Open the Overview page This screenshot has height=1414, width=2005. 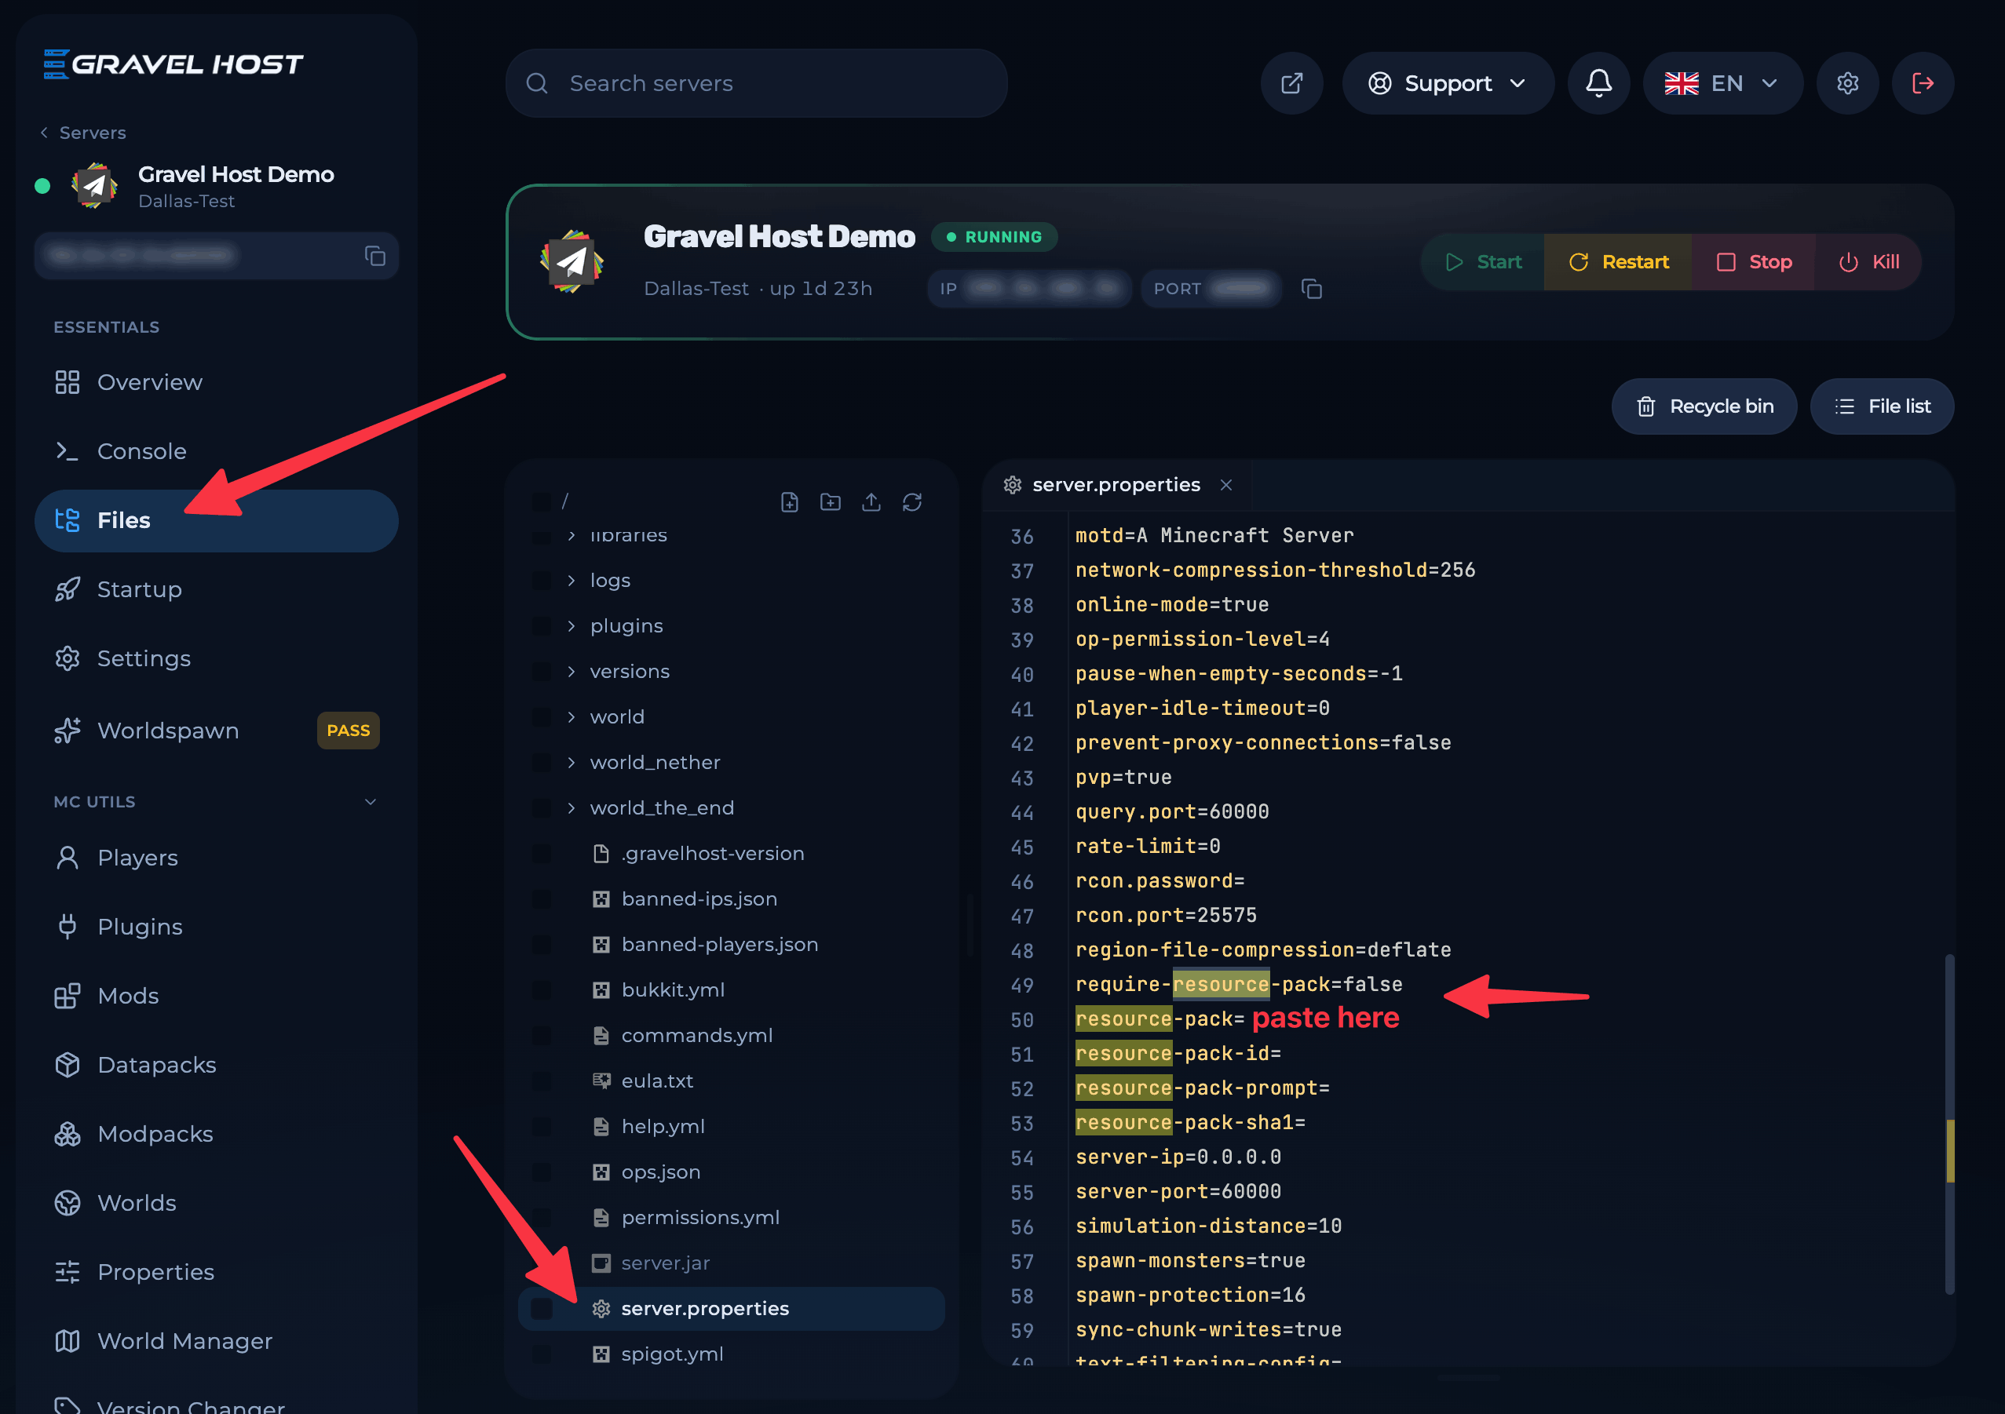[x=217, y=382]
